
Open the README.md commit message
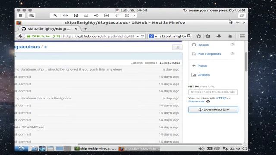[x=30, y=127]
